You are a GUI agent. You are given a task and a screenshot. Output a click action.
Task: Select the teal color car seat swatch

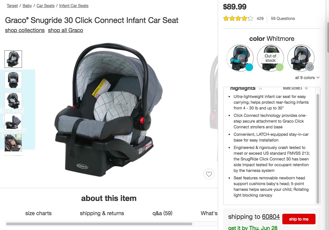pos(240,58)
